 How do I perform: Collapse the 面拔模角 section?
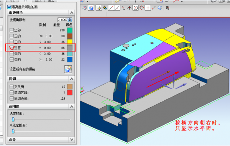(72, 13)
